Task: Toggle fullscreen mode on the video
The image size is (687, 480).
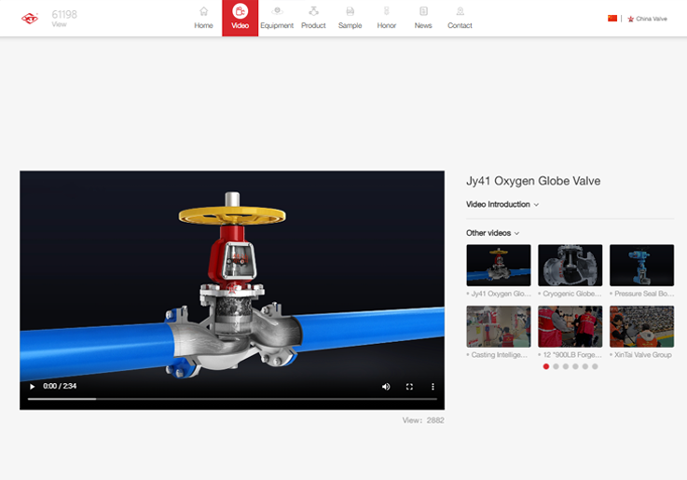Action: pyautogui.click(x=409, y=387)
